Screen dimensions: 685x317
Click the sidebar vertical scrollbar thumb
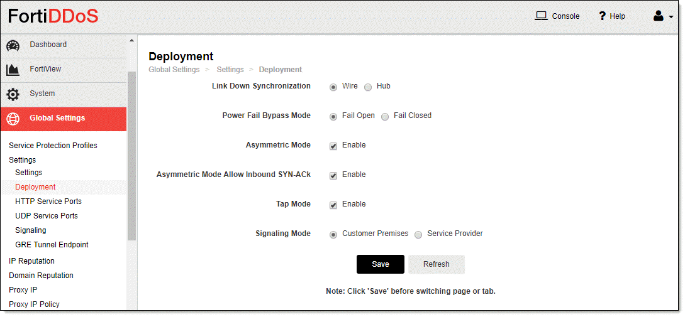click(131, 155)
